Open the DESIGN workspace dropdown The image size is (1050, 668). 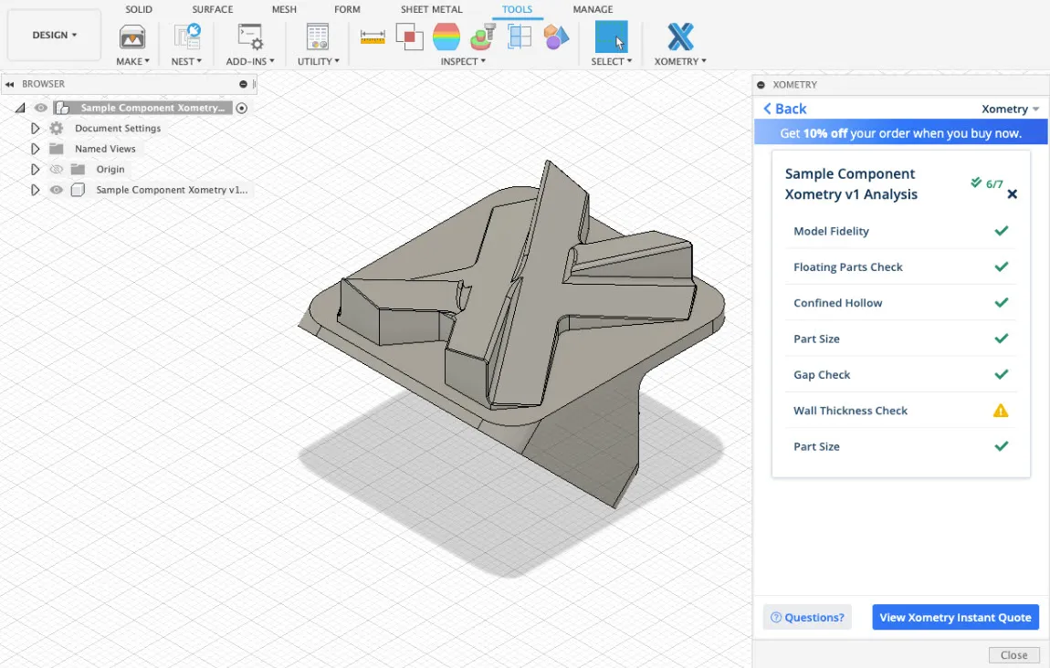click(x=54, y=36)
